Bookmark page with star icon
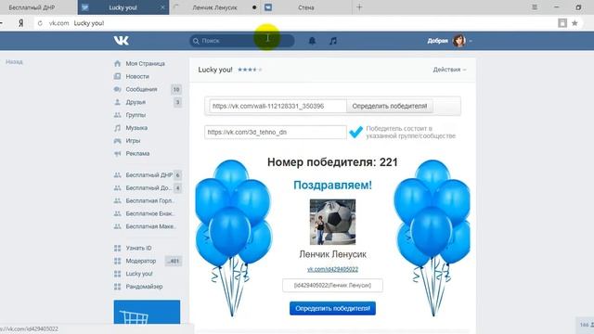This screenshot has width=594, height=334. [x=575, y=23]
